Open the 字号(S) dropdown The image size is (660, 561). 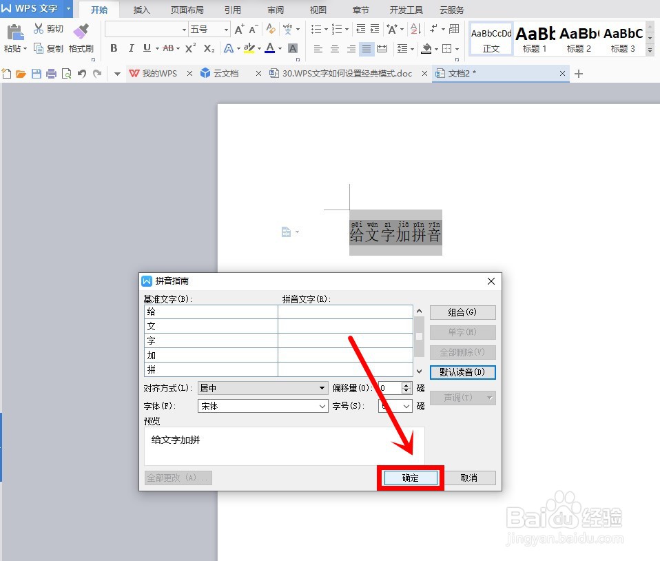point(406,406)
